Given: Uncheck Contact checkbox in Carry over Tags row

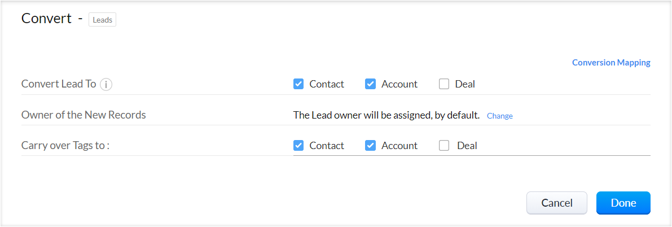Looking at the screenshot, I should pyautogui.click(x=298, y=146).
